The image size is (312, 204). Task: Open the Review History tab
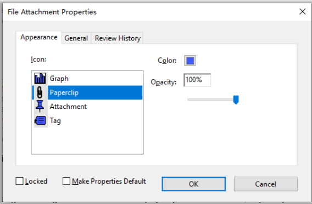(x=118, y=38)
